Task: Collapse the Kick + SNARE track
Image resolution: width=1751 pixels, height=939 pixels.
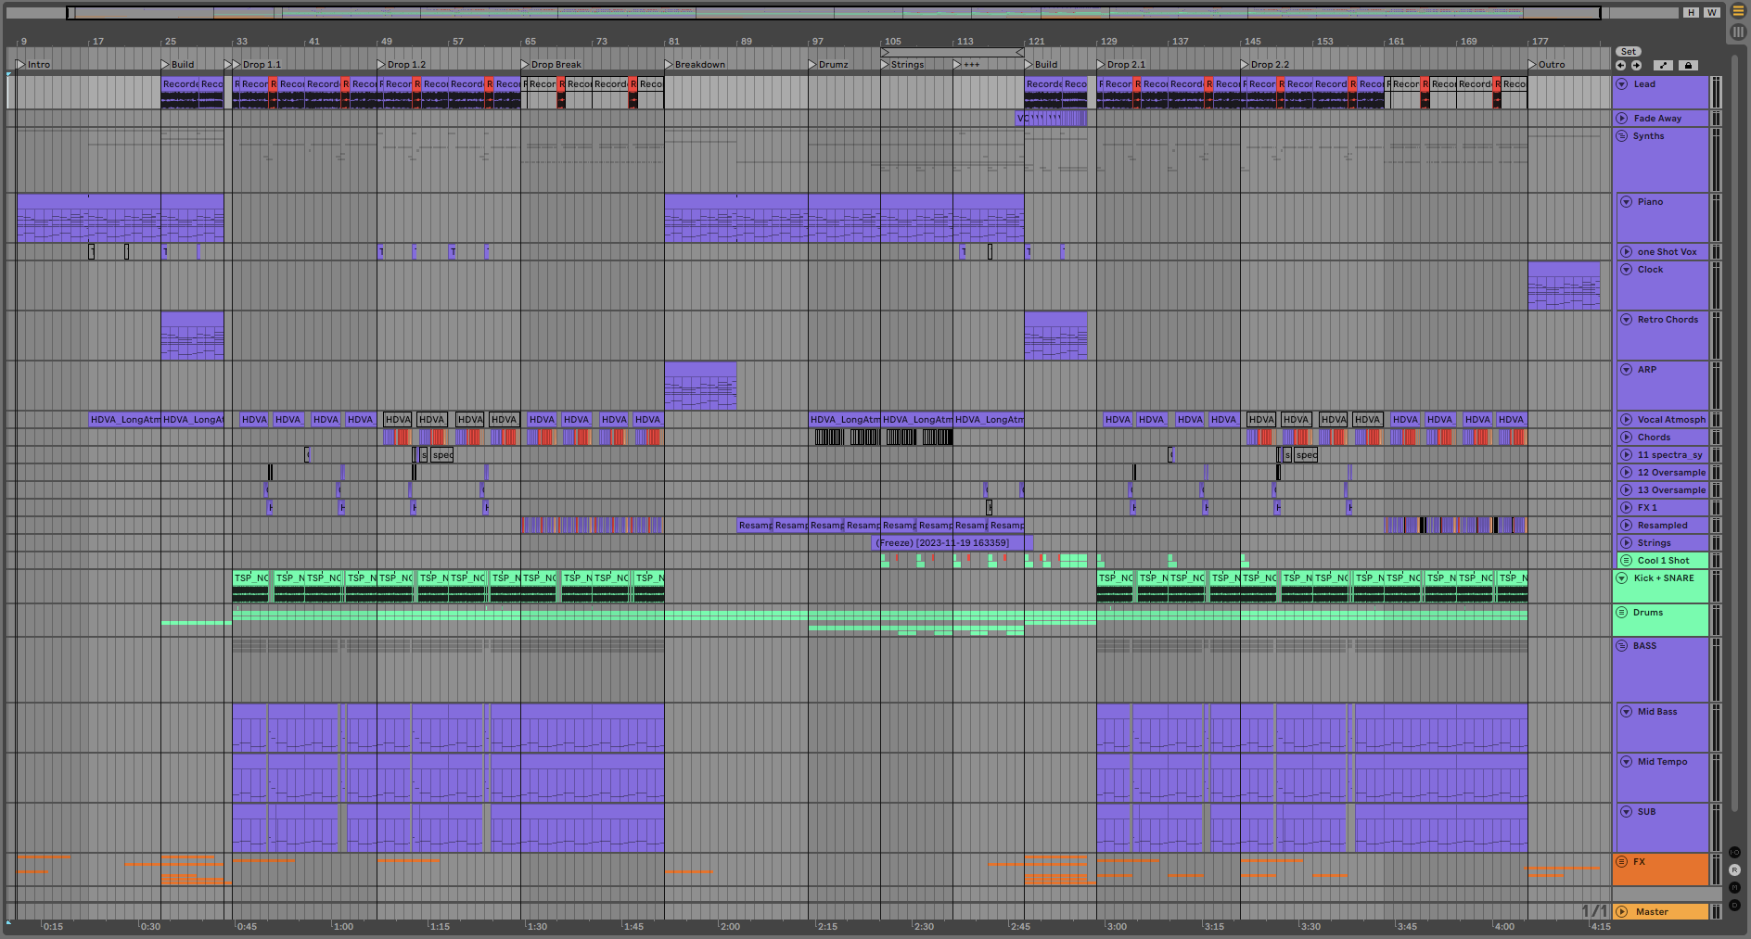Action: (x=1622, y=578)
